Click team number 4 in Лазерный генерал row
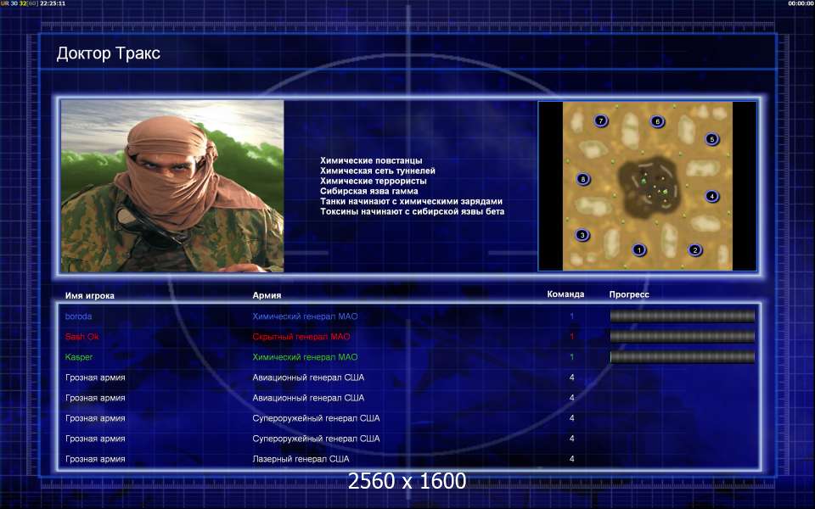This screenshot has height=509, width=815. pos(571,459)
